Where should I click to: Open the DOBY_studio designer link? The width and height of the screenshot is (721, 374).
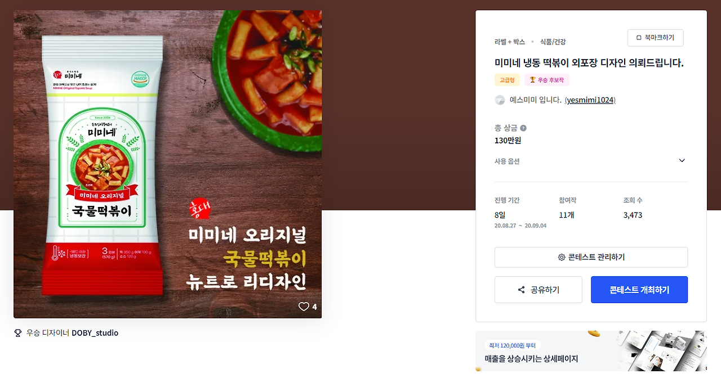point(95,333)
